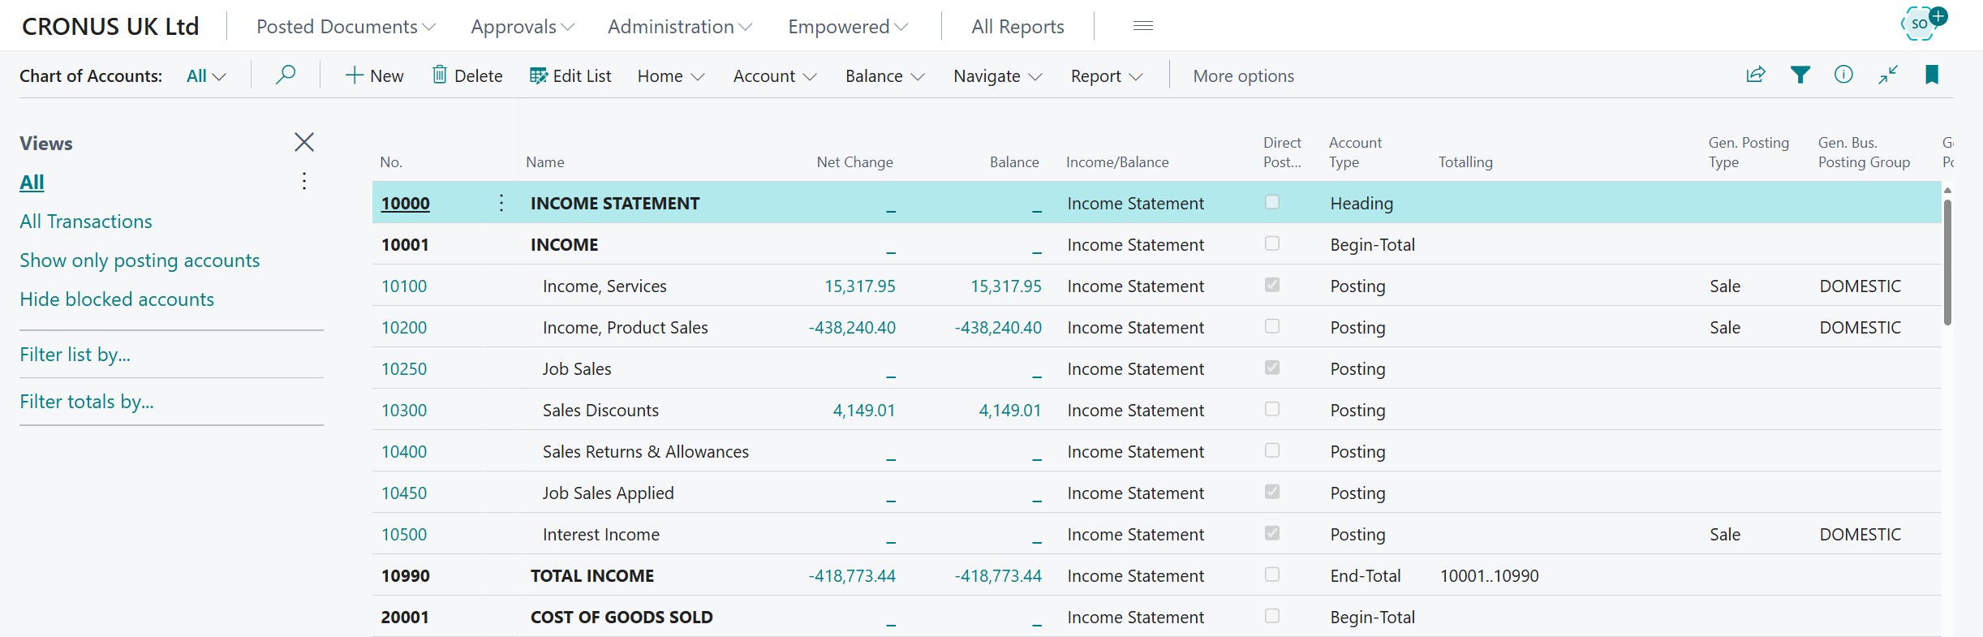Expand the Administration menu
Screen dimensions: 1983x637
point(680,27)
